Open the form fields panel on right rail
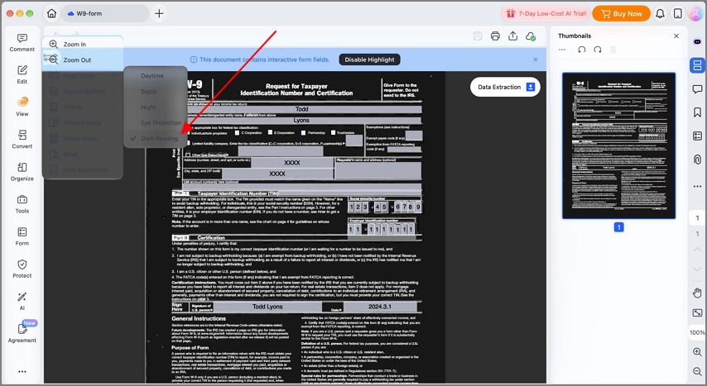 697,136
